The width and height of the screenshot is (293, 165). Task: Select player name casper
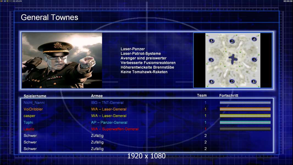point(29,116)
